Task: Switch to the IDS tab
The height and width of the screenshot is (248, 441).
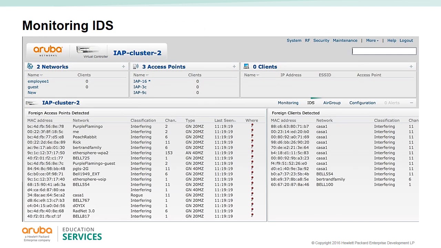Action: (x=311, y=103)
